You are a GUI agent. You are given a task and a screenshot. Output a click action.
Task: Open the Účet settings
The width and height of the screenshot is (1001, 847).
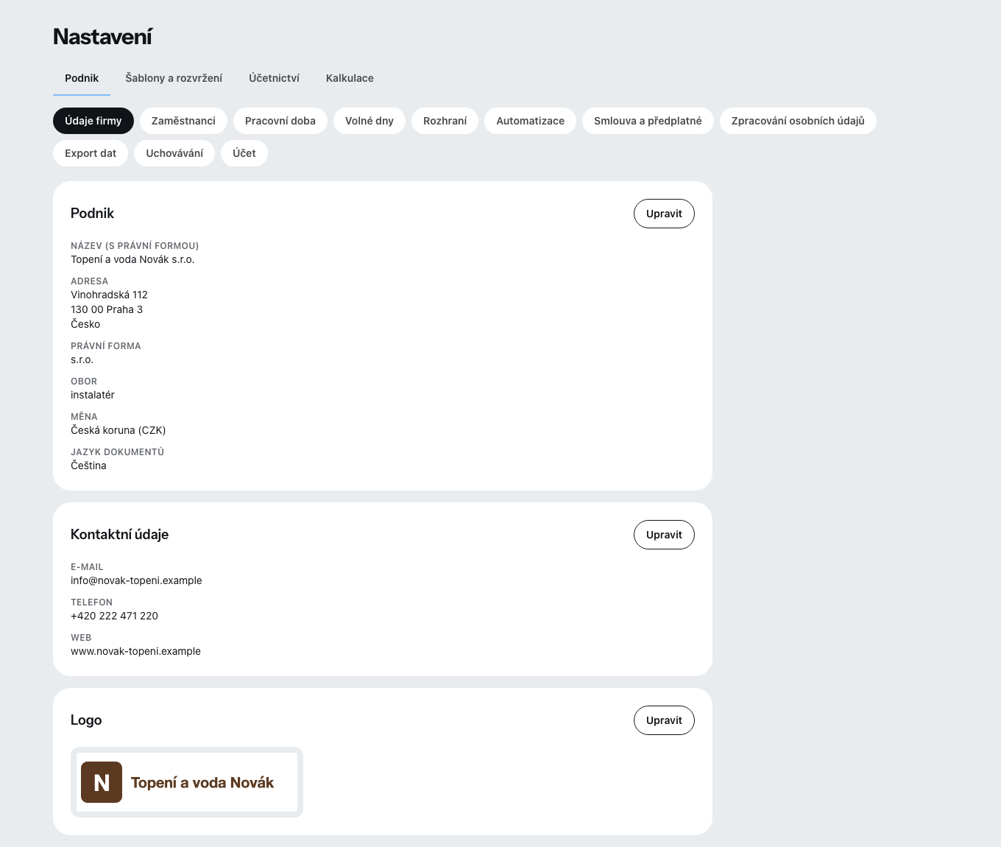coord(244,153)
